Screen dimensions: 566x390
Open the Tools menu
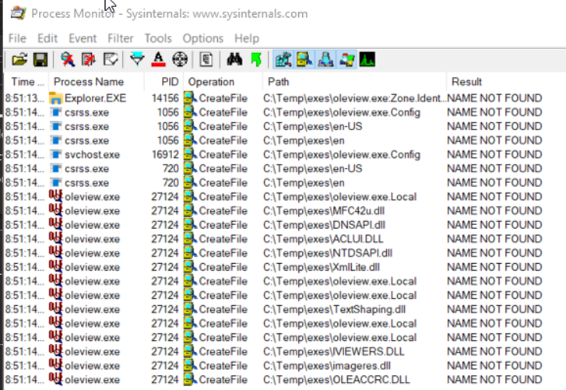pos(158,38)
